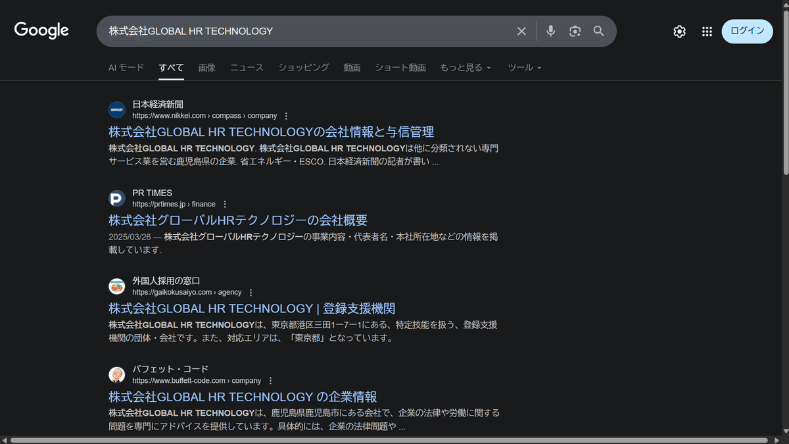Expand the もっと見る dropdown

click(466, 67)
